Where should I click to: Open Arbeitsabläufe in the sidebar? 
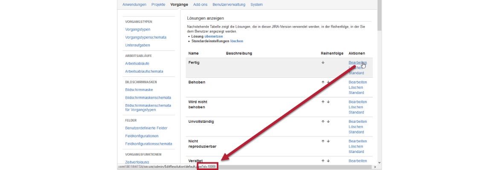tap(137, 63)
